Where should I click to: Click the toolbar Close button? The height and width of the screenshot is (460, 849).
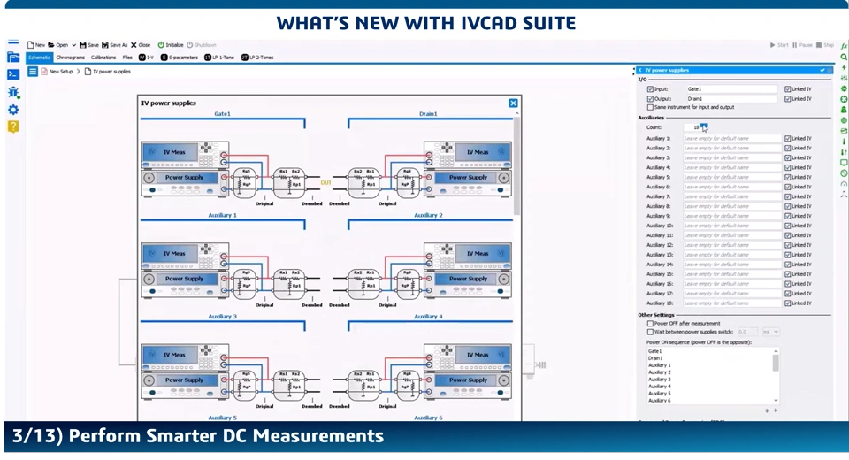141,45
